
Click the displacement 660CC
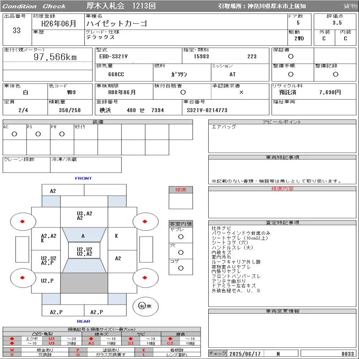(x=116, y=74)
